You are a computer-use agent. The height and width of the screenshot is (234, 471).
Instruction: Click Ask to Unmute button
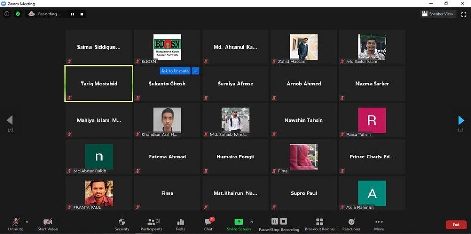(175, 71)
